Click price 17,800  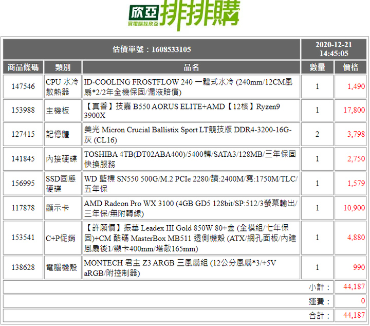tap(354, 110)
